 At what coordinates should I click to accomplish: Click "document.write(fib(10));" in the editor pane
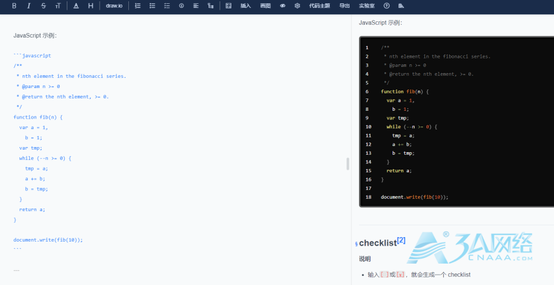[48, 240]
